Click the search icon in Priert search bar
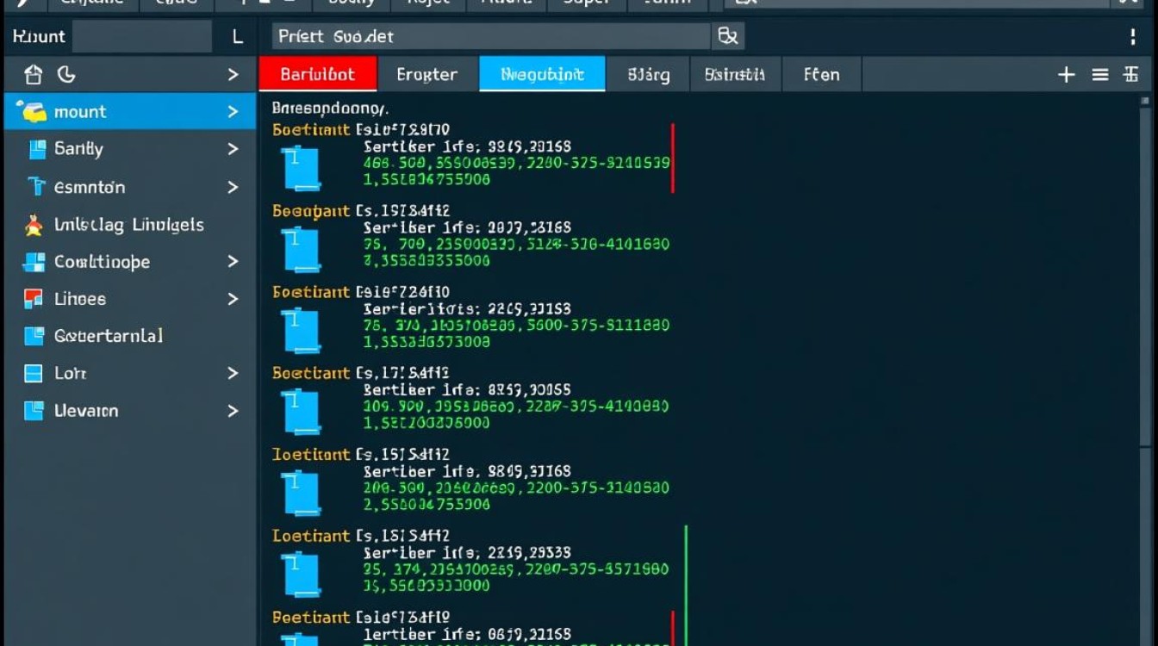 point(727,36)
